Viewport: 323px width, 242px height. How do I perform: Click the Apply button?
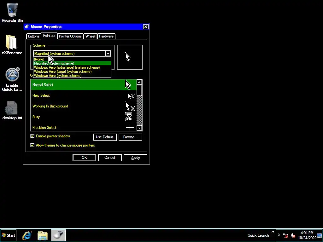pyautogui.click(x=135, y=158)
